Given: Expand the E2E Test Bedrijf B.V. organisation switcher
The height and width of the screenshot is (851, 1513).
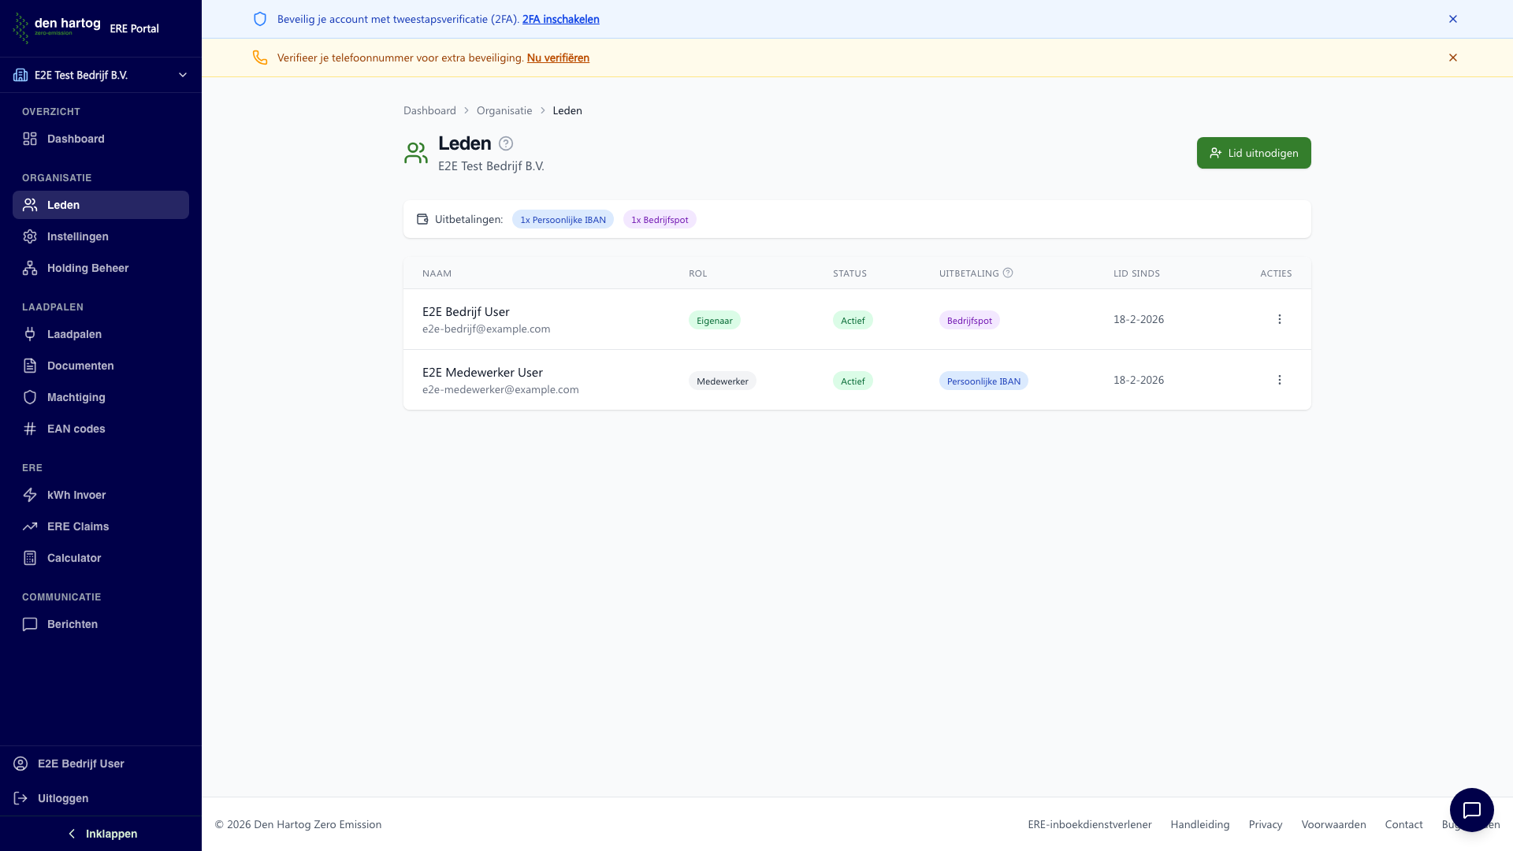Looking at the screenshot, I should point(101,75).
